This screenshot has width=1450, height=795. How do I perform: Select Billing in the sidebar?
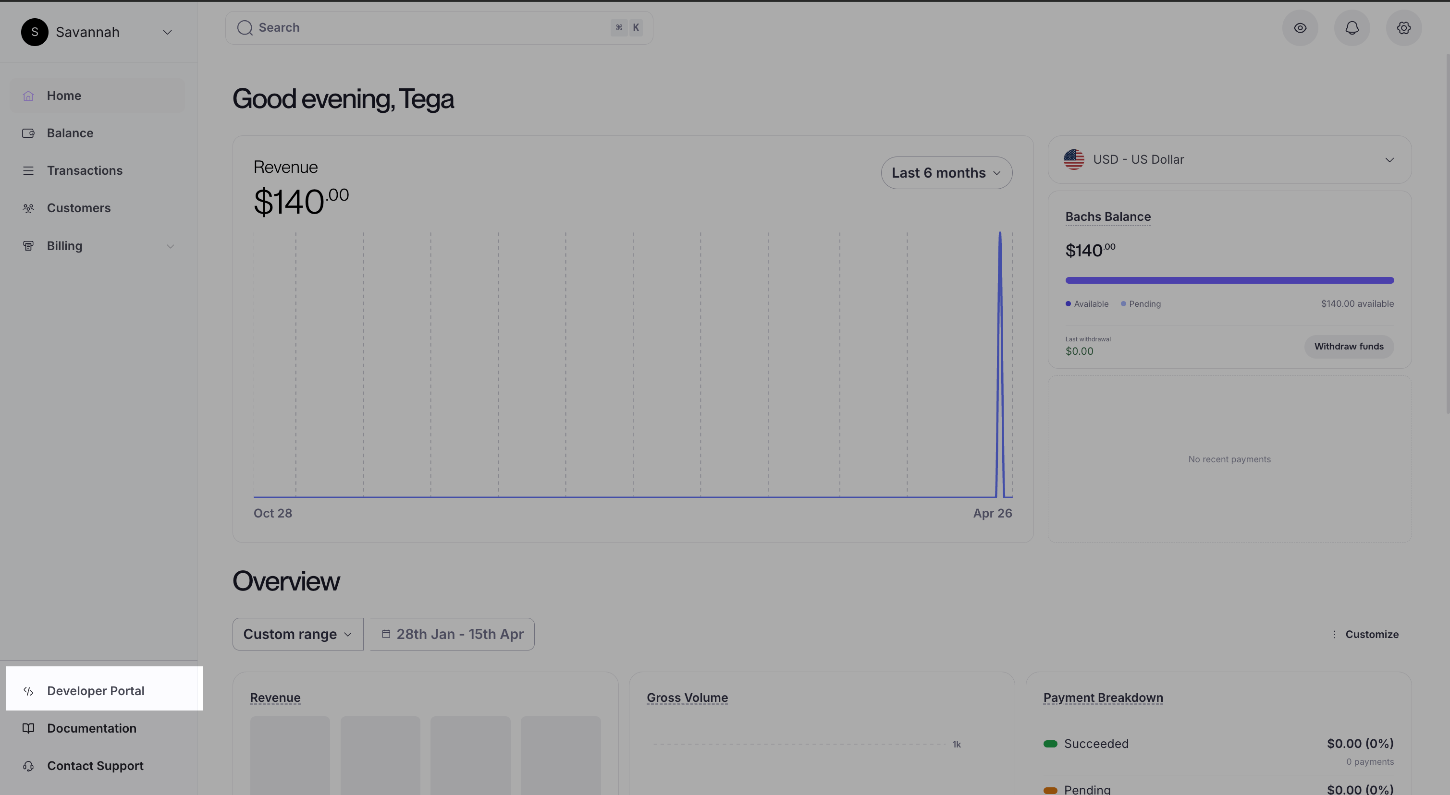(98, 246)
